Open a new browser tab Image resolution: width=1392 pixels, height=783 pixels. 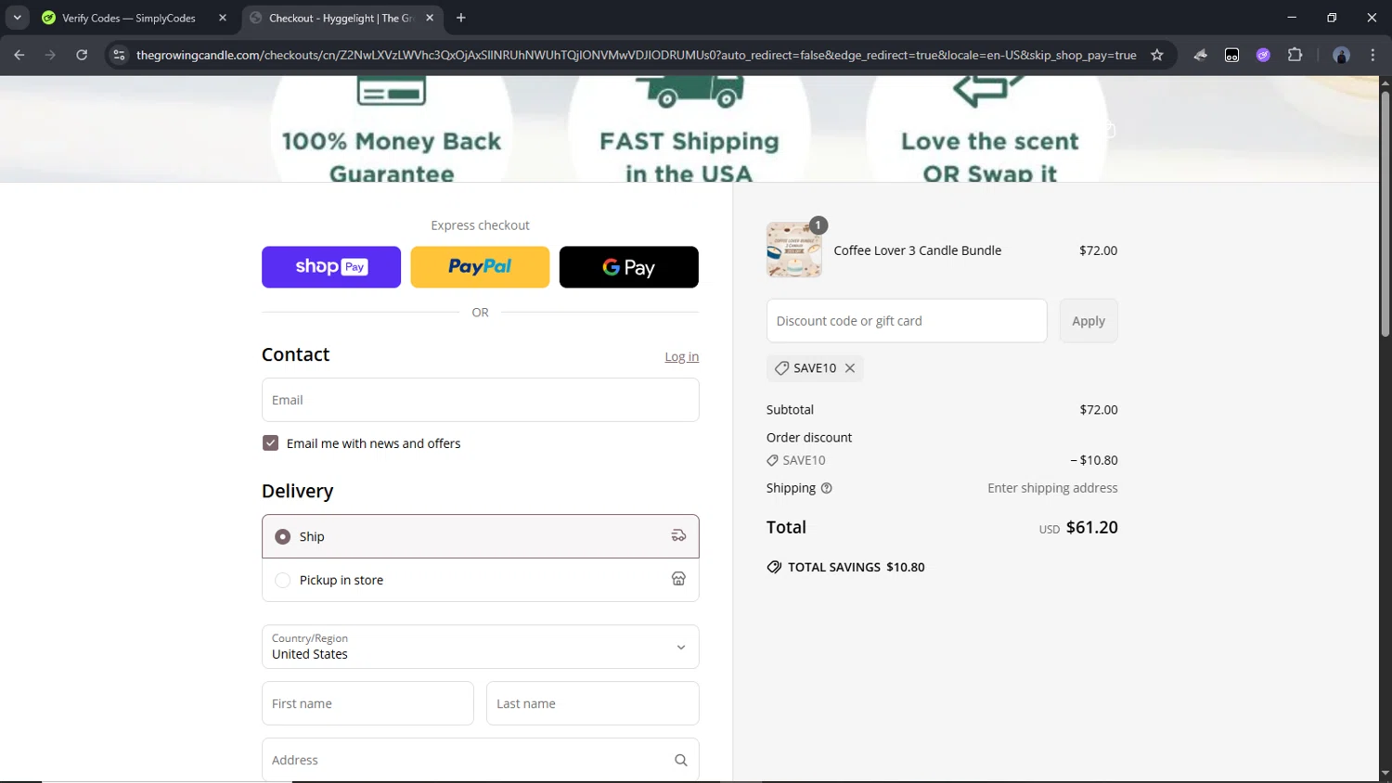[461, 18]
